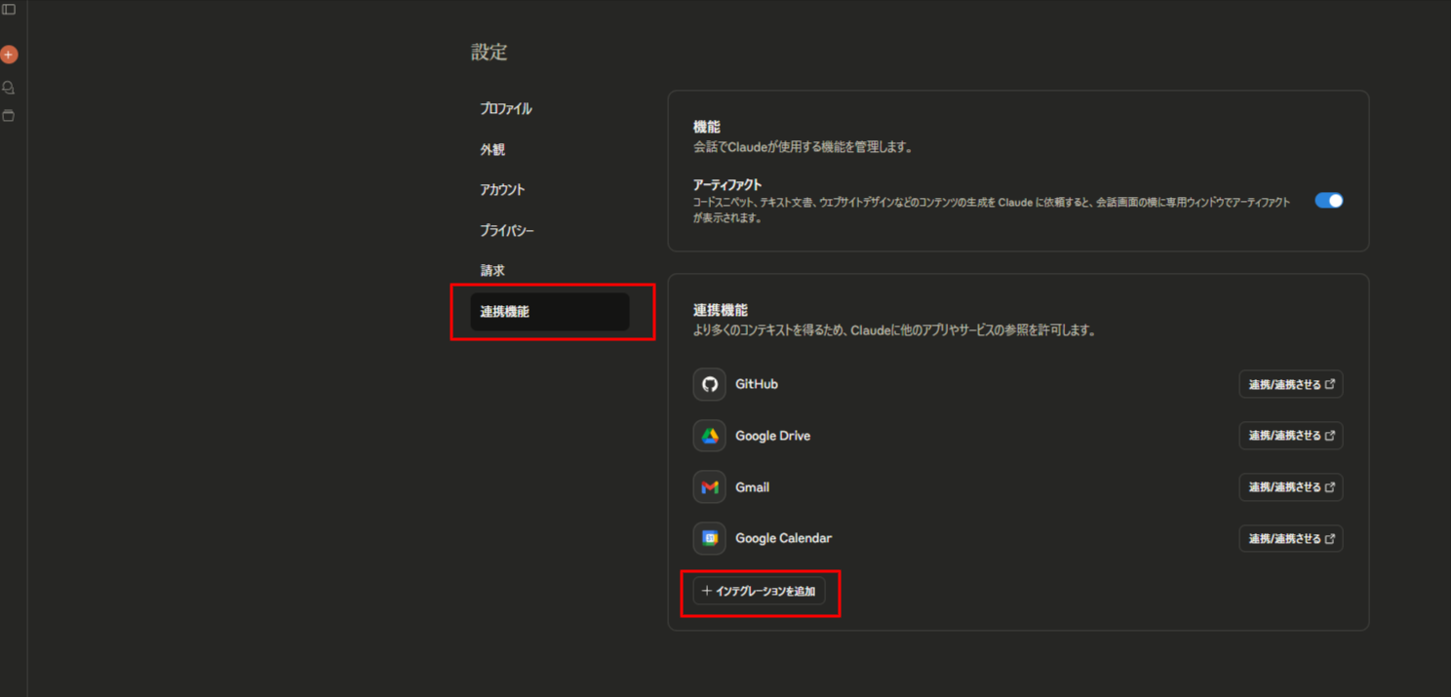Click the integrations description starting より多くのコンテキスト
This screenshot has height=697, width=1451.
click(x=895, y=330)
